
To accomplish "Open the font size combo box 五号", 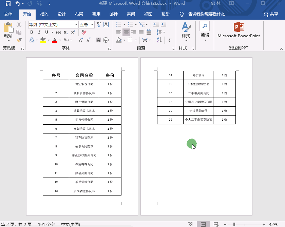I will click(x=87, y=24).
